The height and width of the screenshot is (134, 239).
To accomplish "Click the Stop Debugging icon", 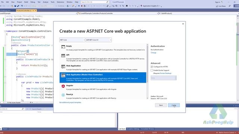I will click(x=82, y=6).
